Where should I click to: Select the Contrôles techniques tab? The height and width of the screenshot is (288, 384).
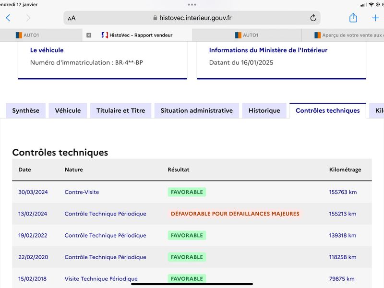point(328,111)
